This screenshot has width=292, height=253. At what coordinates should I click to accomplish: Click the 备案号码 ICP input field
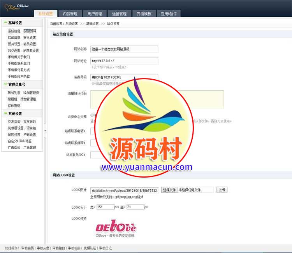pos(125,77)
